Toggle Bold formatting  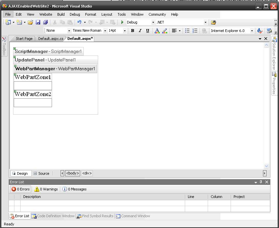(x=132, y=31)
